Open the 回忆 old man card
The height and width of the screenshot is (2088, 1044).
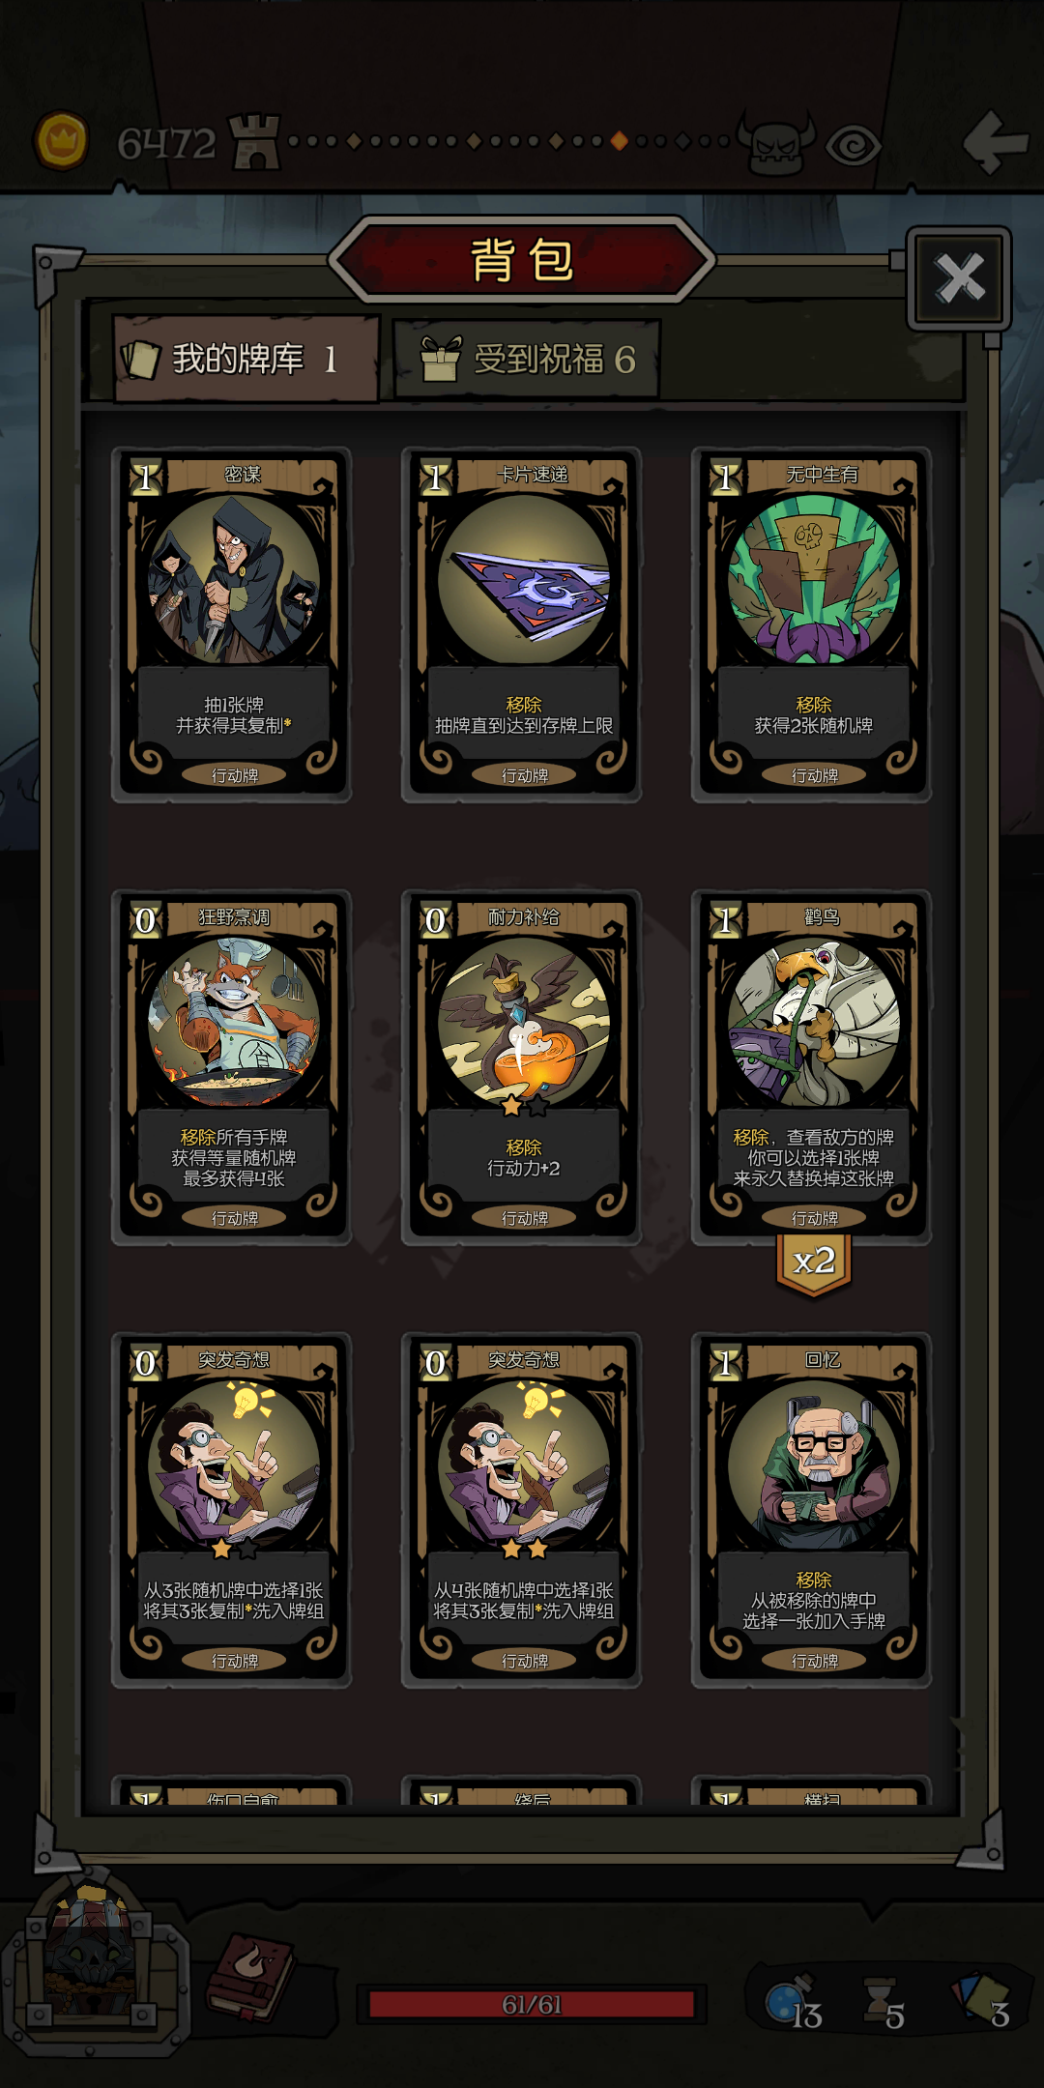point(812,1510)
